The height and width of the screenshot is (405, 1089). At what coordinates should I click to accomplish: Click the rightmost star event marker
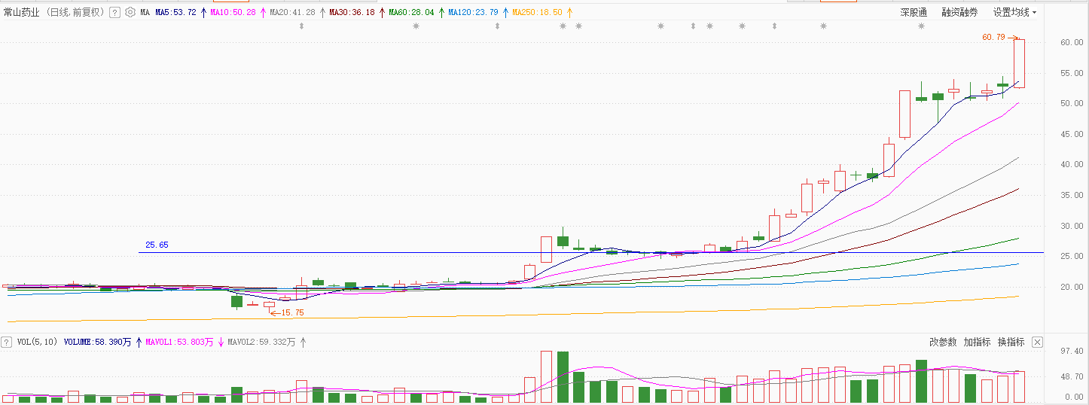pos(921,26)
